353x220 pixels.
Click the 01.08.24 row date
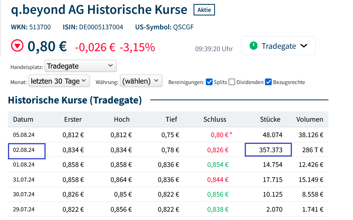click(x=24, y=165)
